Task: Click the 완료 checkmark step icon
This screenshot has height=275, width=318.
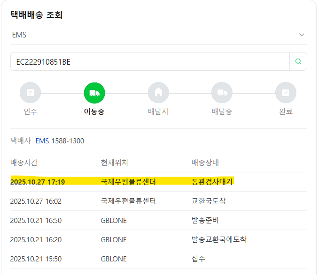Action: point(286,93)
